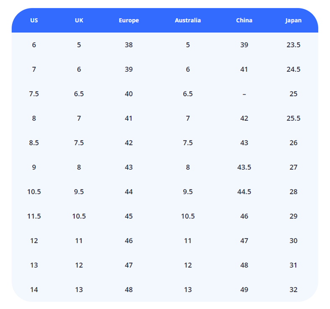Select the Europe column header
This screenshot has height=309, width=330.
[x=128, y=20]
